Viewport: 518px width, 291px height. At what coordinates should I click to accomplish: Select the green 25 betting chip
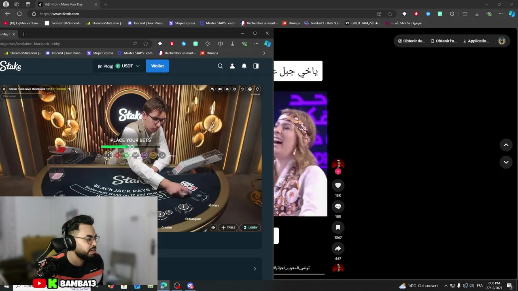pyautogui.click(x=126, y=155)
